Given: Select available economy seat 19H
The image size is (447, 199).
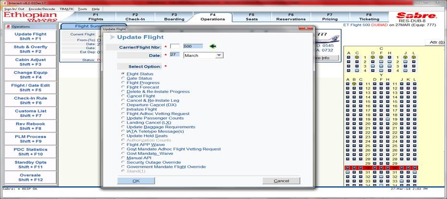Looking at the screenshot, I should coord(388,119).
